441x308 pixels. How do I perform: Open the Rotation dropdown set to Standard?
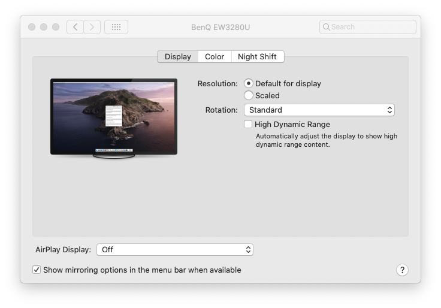click(x=319, y=110)
